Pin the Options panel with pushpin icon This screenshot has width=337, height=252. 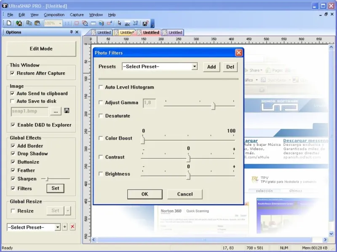(x=71, y=32)
